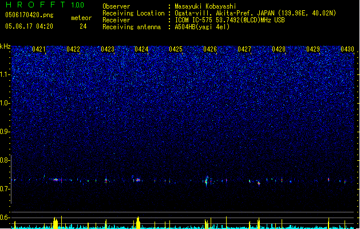Click the 1.1 kHz frequency label
Viewport: 360px width, 229px height.
coord(5,74)
